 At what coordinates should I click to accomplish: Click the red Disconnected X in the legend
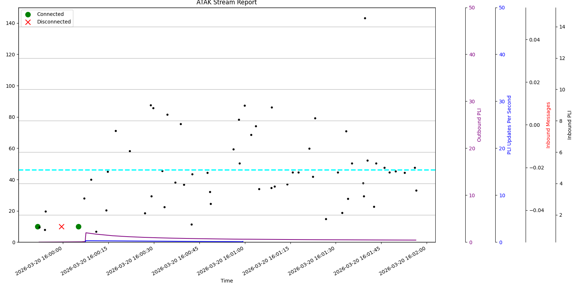pos(28,22)
